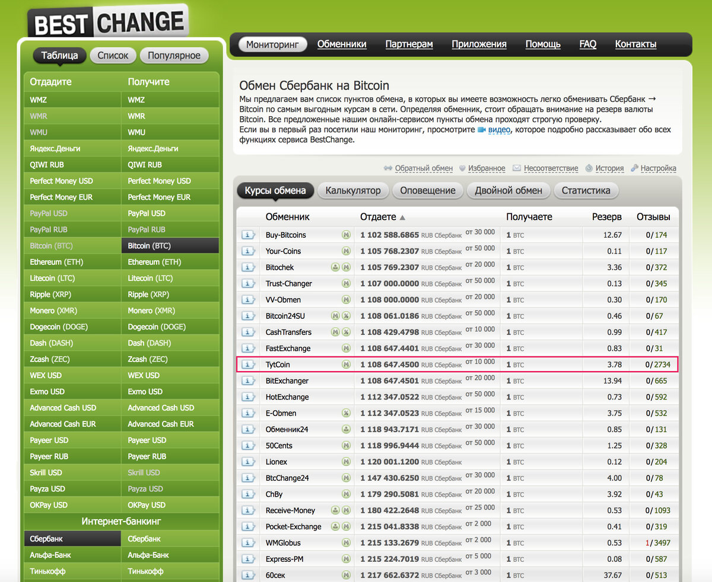
Task: Sort by the Отдаете column arrow
Action: [402, 218]
